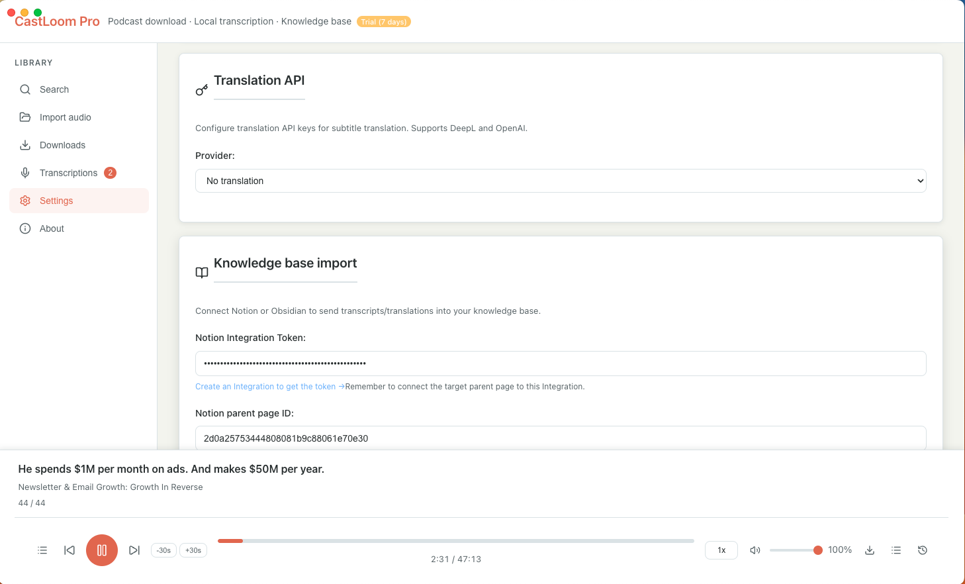Viewport: 965px width, 584px height.
Task: Download the current episode from the player
Action: pyautogui.click(x=869, y=550)
